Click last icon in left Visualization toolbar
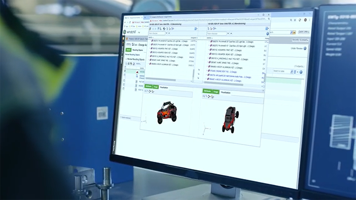 [x=153, y=91]
